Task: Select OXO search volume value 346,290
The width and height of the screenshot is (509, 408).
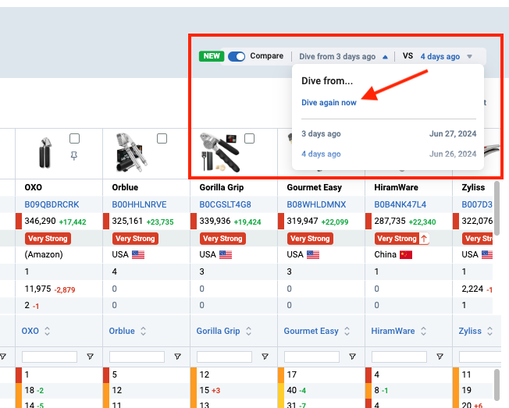Action: (41, 222)
